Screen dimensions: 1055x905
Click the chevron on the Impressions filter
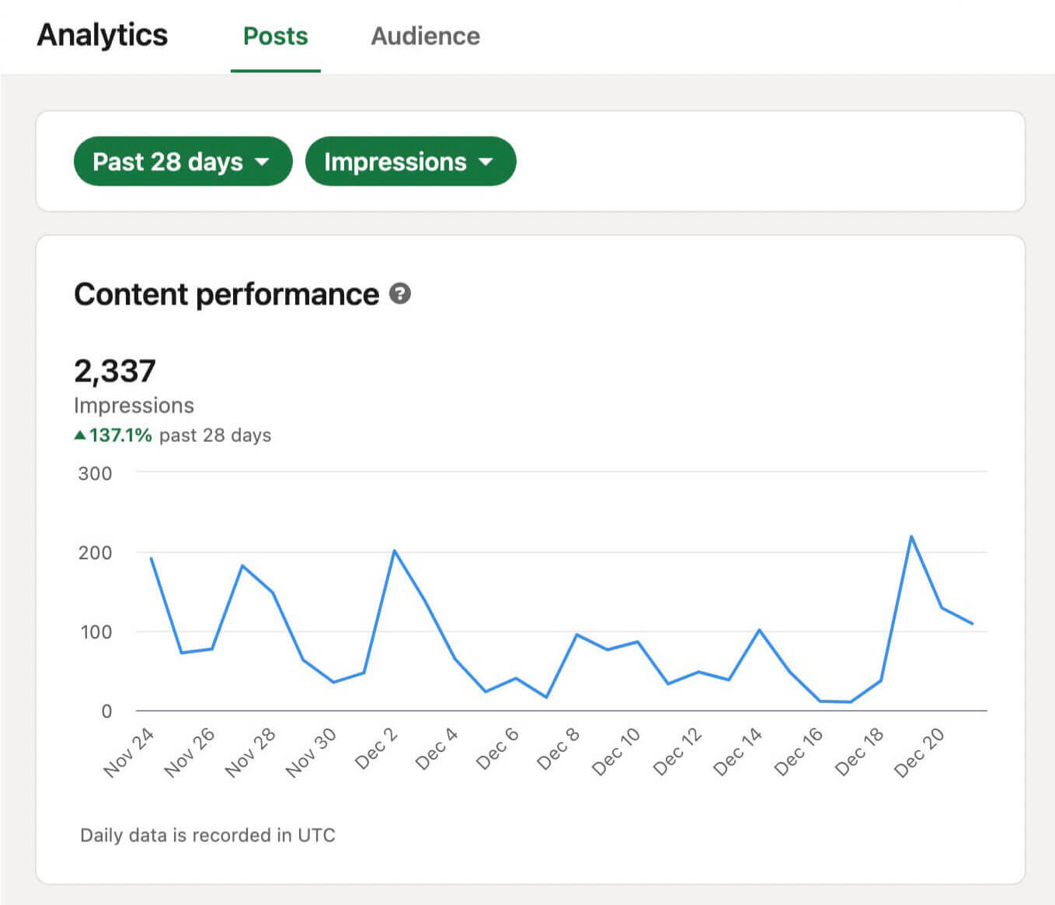coord(486,162)
